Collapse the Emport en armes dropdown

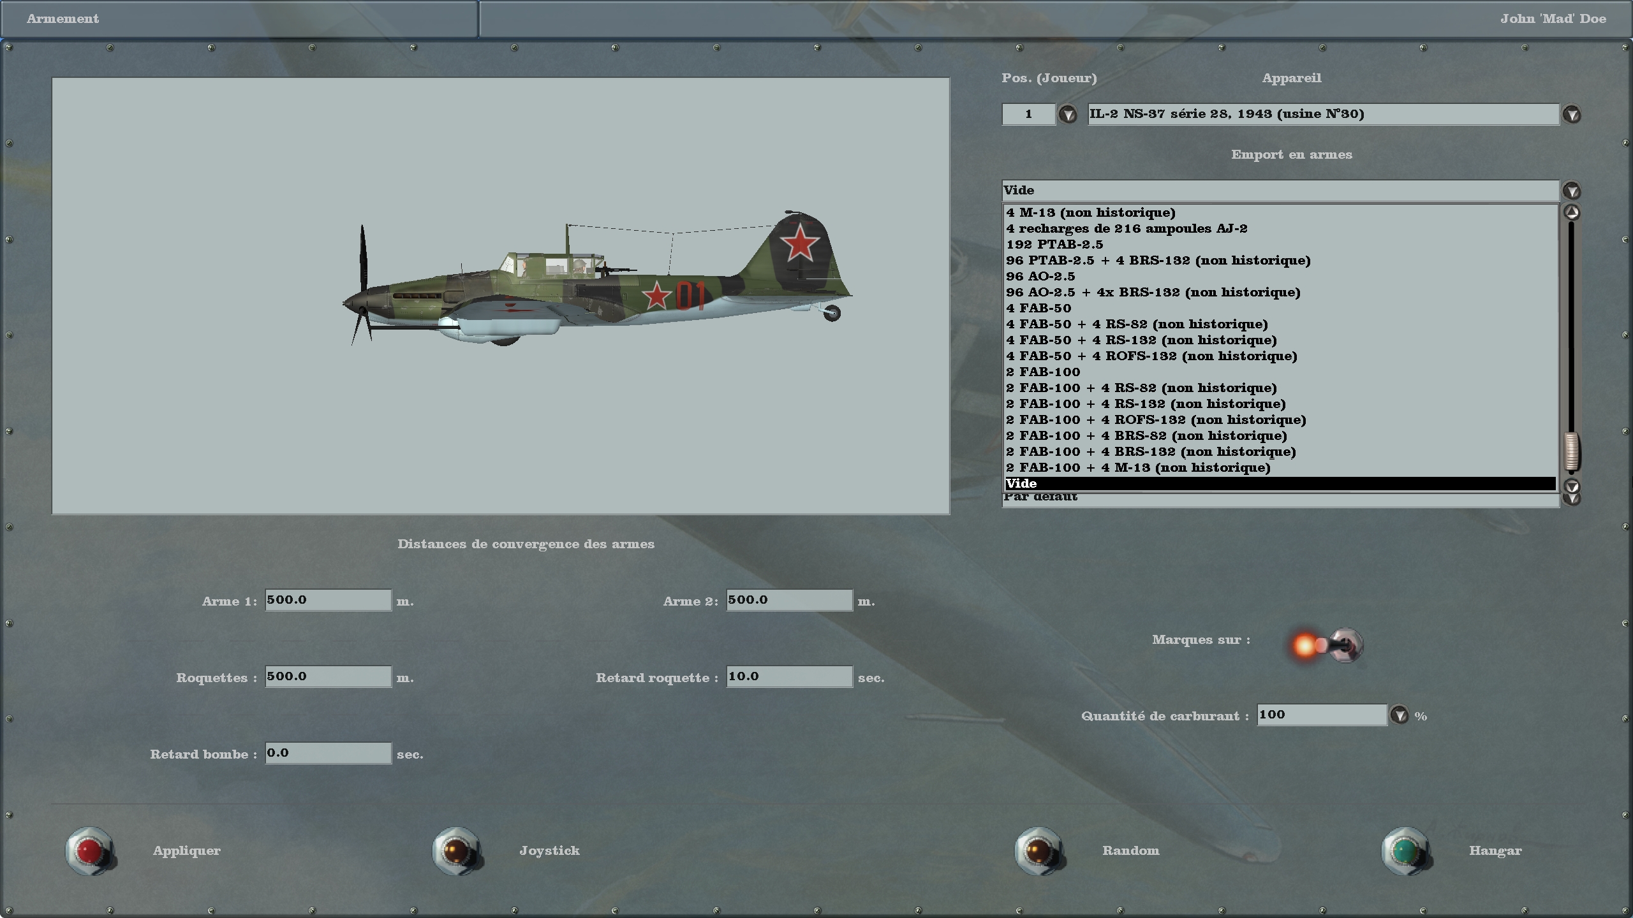click(1571, 191)
